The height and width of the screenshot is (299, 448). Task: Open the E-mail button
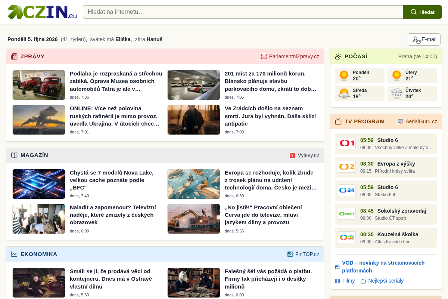pyautogui.click(x=424, y=40)
